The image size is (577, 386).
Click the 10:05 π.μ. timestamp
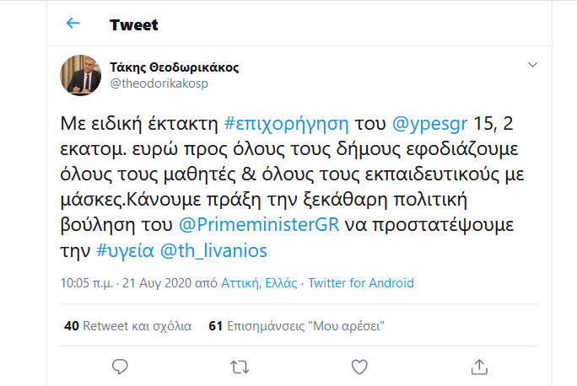[87, 283]
